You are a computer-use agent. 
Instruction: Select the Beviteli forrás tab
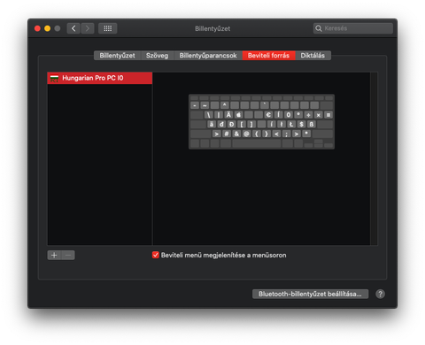coord(268,56)
